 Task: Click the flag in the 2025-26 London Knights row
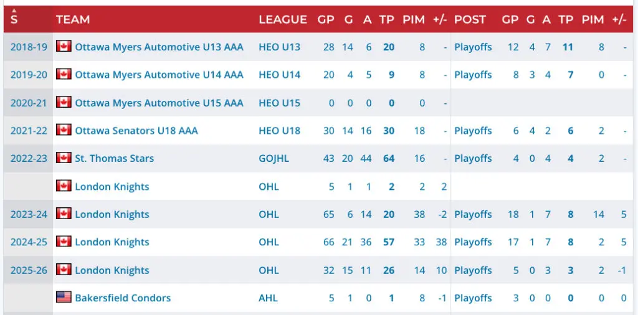pyautogui.click(x=64, y=270)
